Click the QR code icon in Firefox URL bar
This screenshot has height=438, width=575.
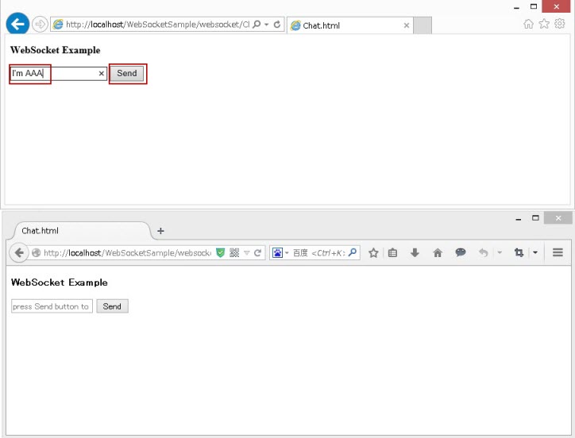(234, 253)
